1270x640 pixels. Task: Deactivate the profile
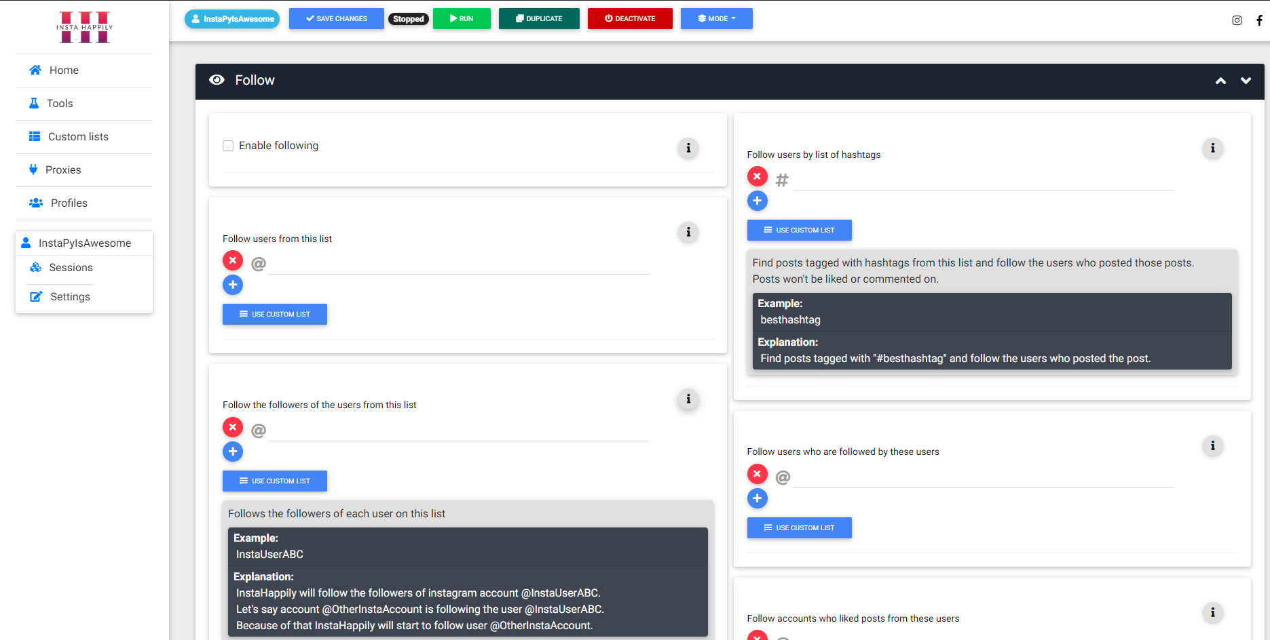pos(630,19)
